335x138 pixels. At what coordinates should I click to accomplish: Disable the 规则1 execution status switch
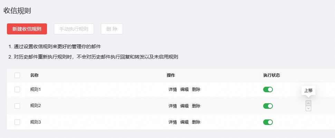tap(268, 89)
